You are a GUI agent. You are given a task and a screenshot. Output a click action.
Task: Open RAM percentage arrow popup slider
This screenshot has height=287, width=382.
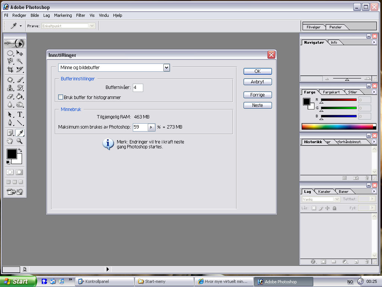[x=151, y=127]
